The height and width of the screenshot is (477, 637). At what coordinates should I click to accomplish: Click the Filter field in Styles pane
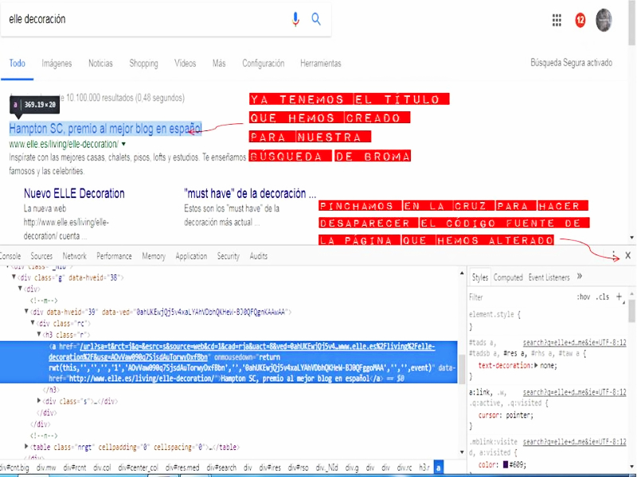(x=520, y=297)
